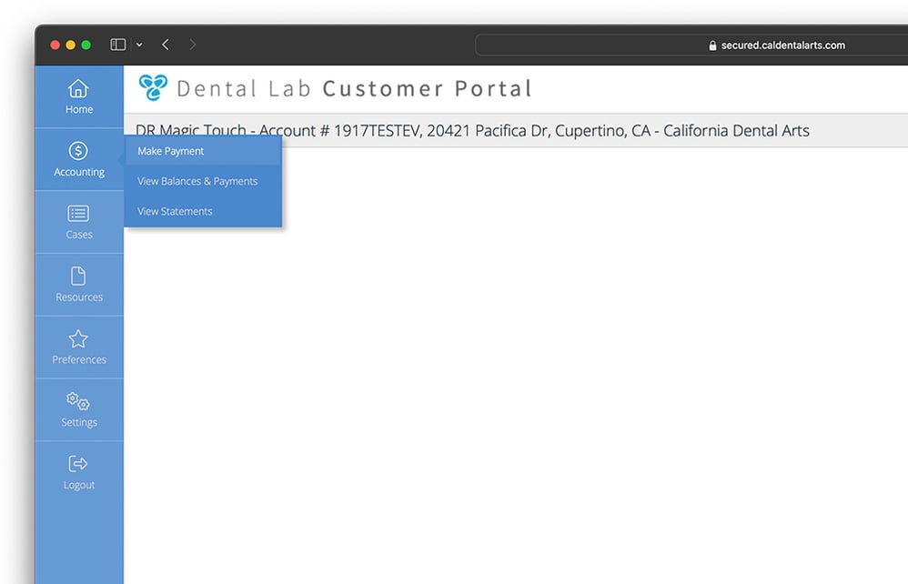Click the padlock icon in address bar

(x=712, y=45)
